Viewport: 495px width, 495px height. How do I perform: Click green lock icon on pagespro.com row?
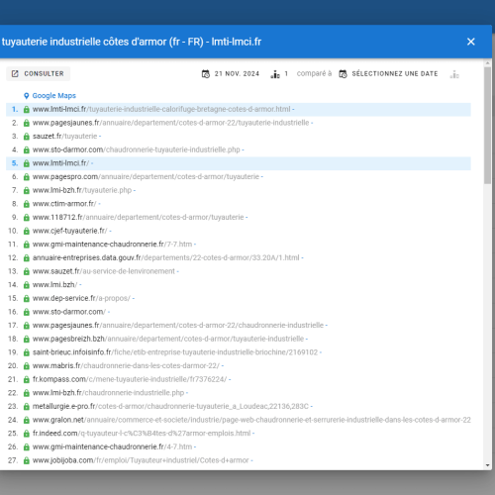[x=27, y=177]
